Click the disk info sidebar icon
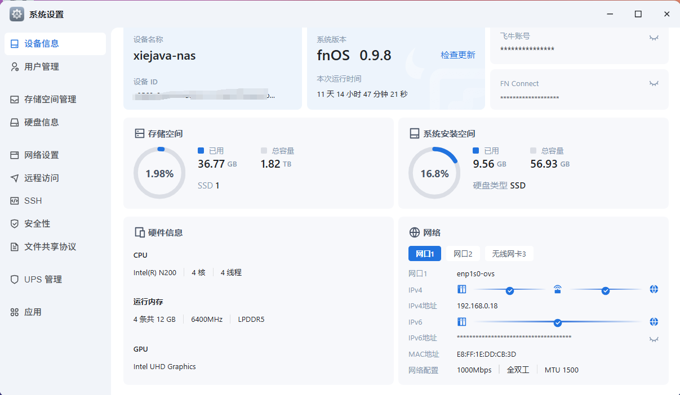The image size is (680, 395). tap(15, 123)
